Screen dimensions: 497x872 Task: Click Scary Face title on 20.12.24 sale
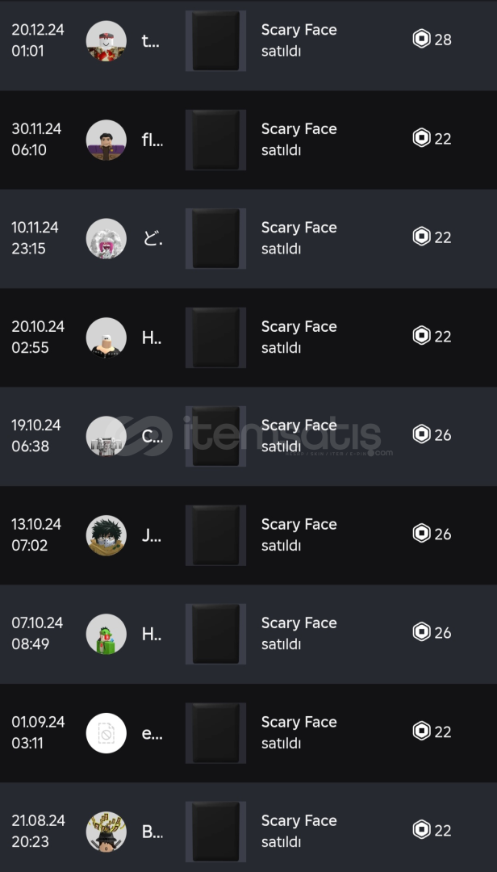click(299, 30)
